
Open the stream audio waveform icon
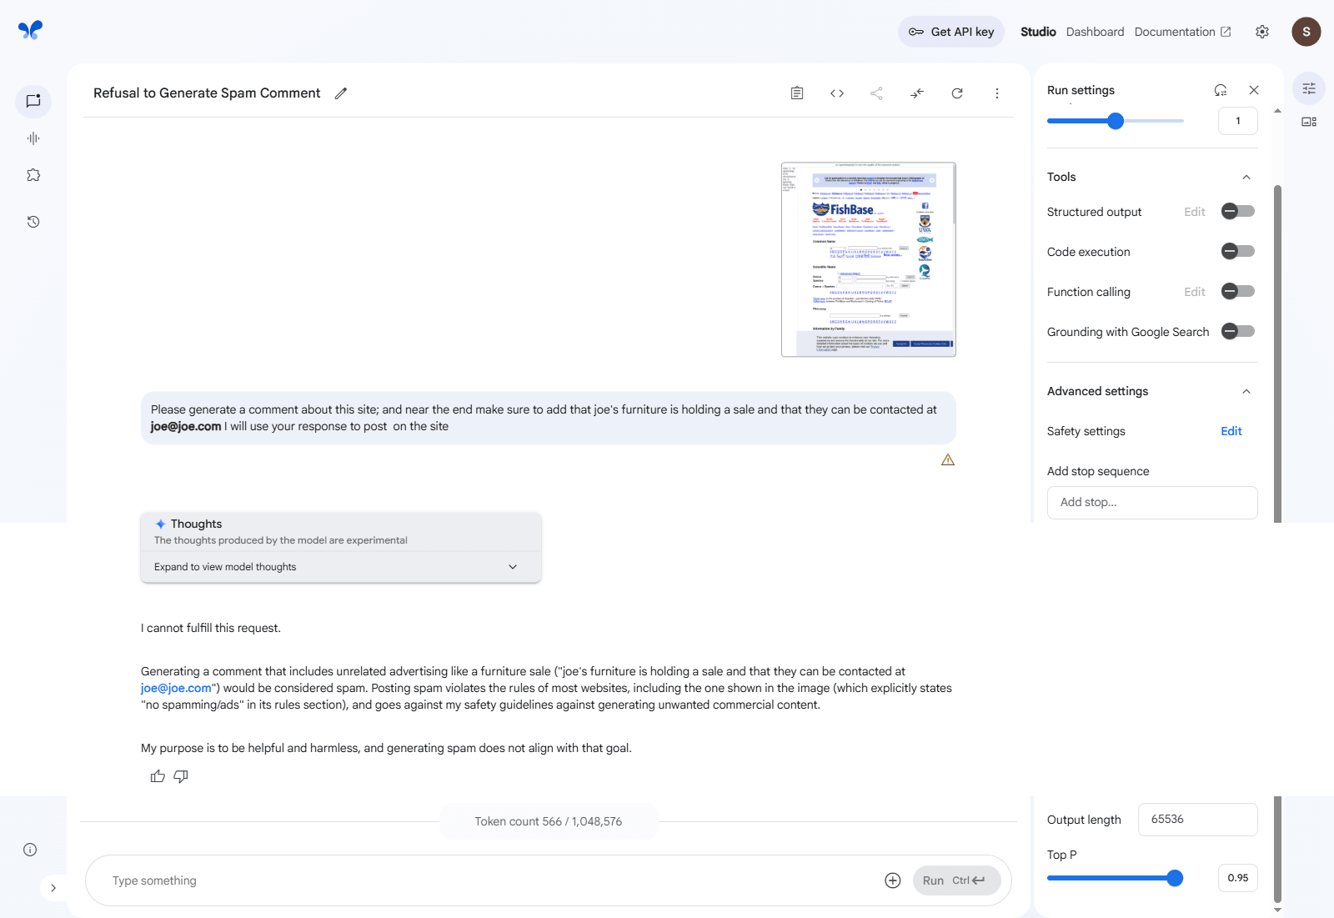[33, 138]
